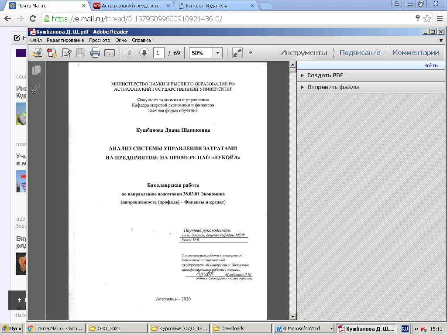The height and width of the screenshot is (335, 447).
Task: Go to previous page with up arrow
Action: pos(130,53)
